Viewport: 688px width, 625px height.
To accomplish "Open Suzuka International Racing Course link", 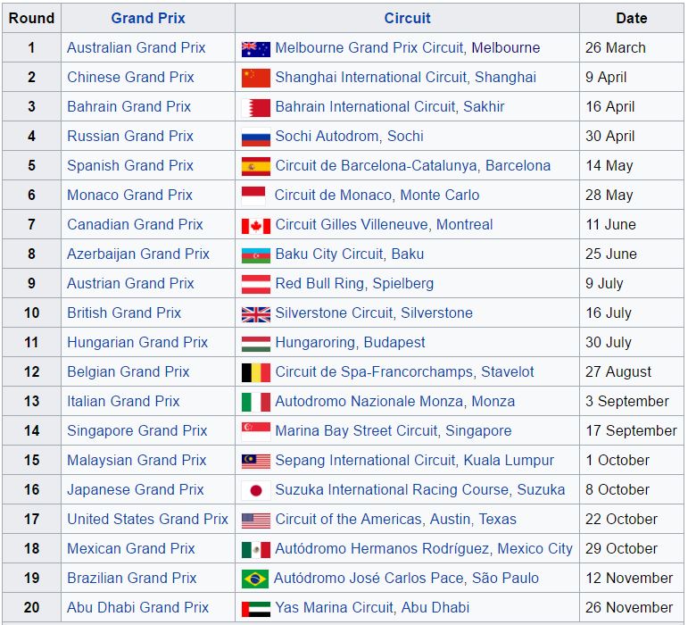I will 392,489.
